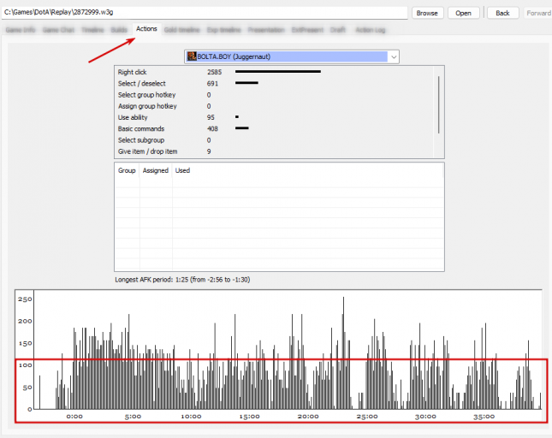Click the 691 select count value

point(212,83)
